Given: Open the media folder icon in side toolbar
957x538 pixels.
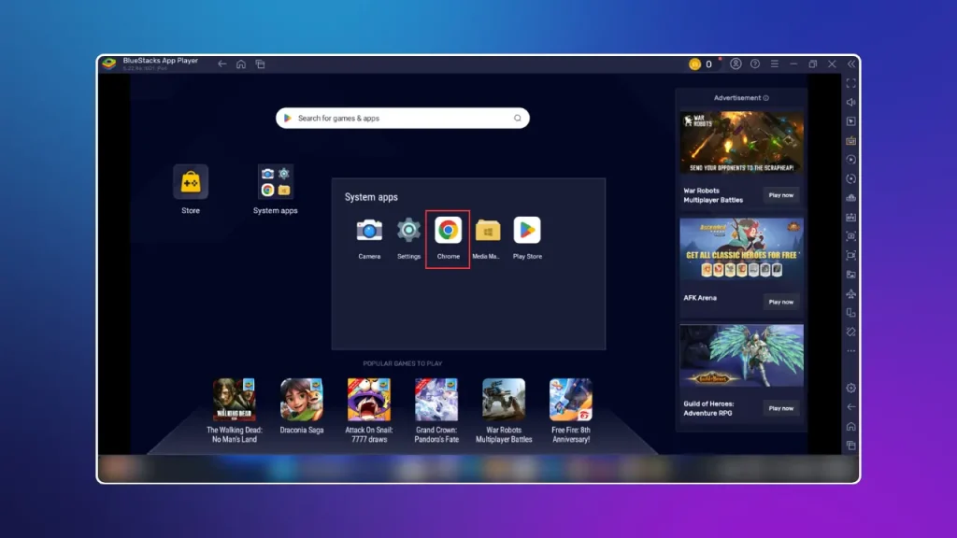Looking at the screenshot, I should 850,275.
